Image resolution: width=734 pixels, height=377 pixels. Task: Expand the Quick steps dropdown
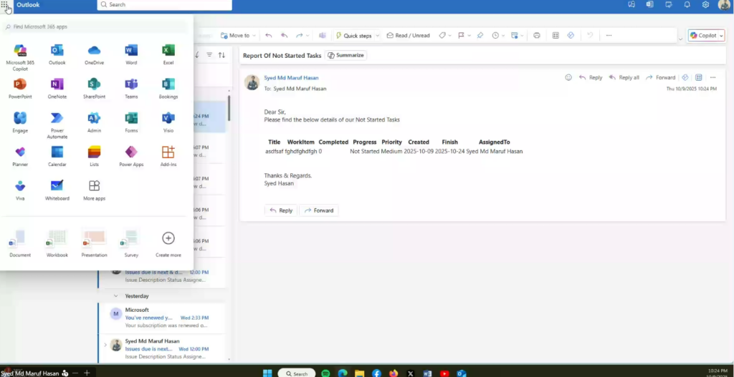point(378,35)
